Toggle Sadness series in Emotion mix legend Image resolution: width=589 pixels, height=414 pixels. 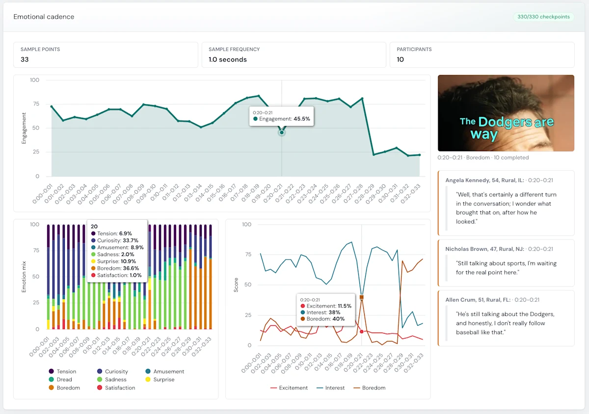(111, 379)
